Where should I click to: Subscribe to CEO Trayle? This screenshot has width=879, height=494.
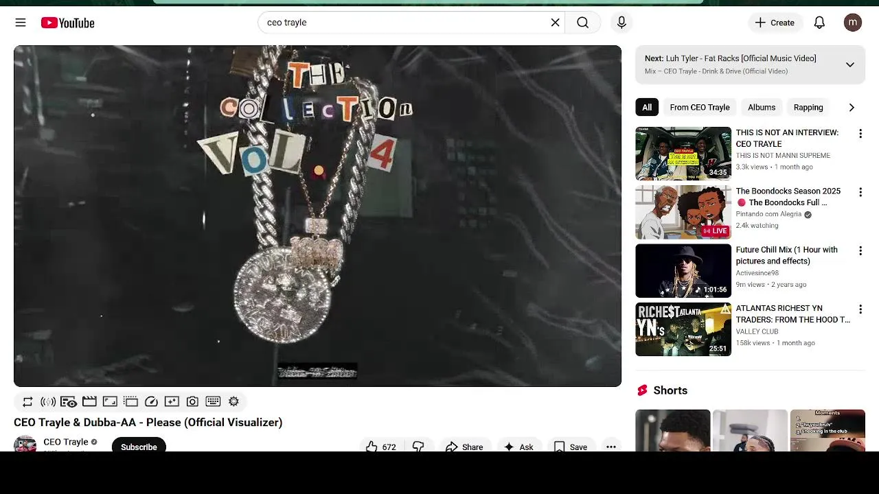139,446
